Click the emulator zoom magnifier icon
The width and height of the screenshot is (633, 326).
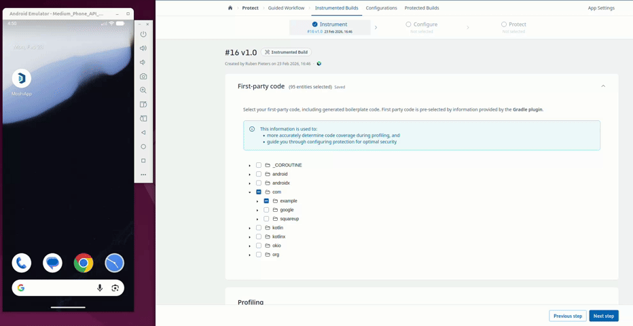[143, 90]
